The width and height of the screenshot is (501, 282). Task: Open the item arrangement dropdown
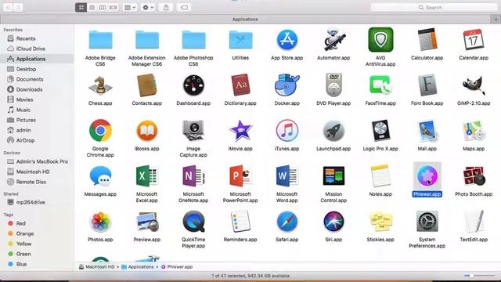[130, 7]
